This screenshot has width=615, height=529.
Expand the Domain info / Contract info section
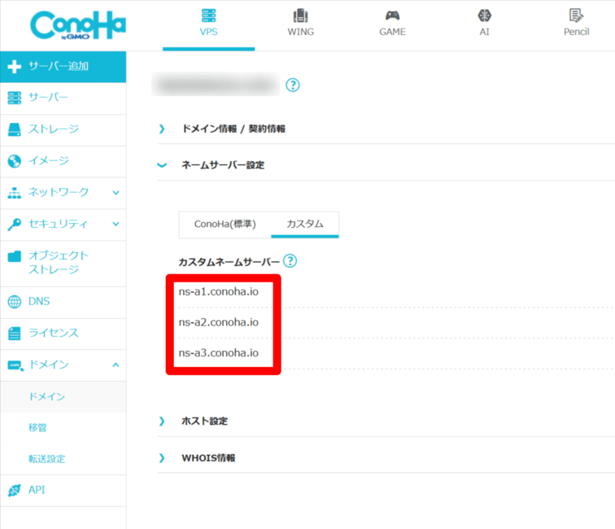point(162,129)
